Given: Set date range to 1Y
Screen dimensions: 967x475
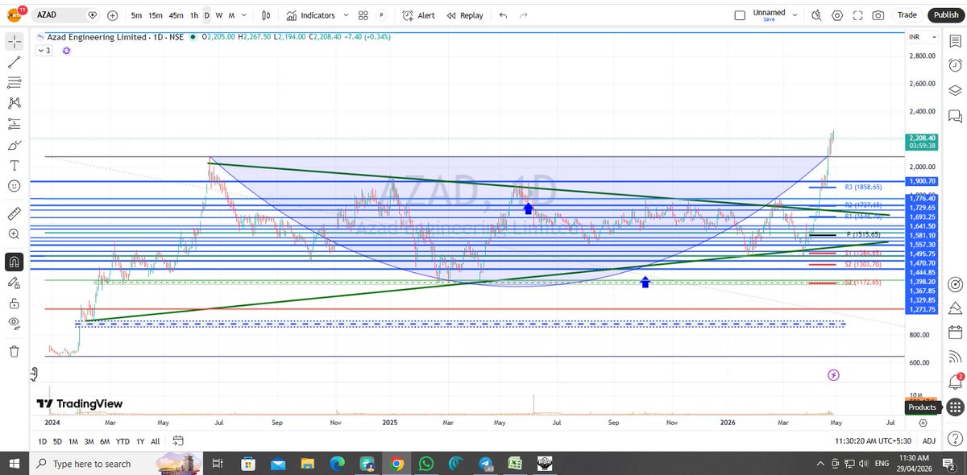Looking at the screenshot, I should [x=140, y=440].
